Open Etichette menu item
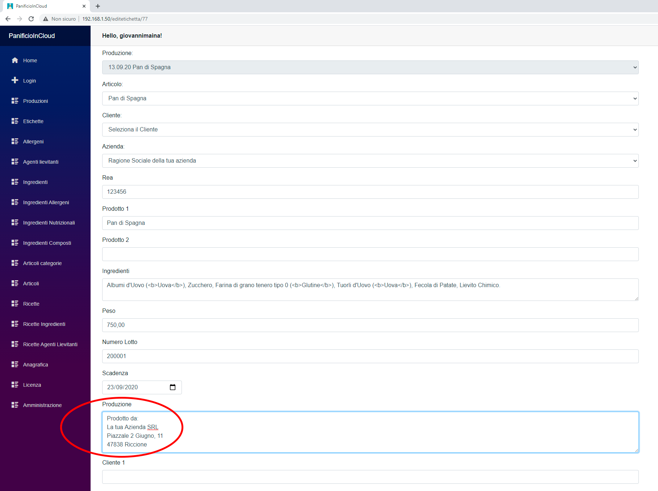 coord(33,121)
